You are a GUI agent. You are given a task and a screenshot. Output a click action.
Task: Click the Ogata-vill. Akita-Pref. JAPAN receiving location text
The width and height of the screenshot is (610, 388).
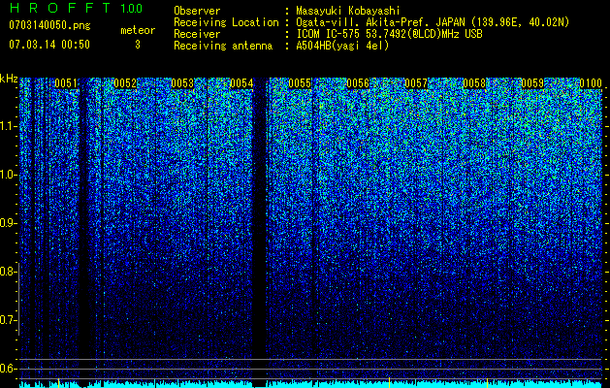click(x=433, y=22)
